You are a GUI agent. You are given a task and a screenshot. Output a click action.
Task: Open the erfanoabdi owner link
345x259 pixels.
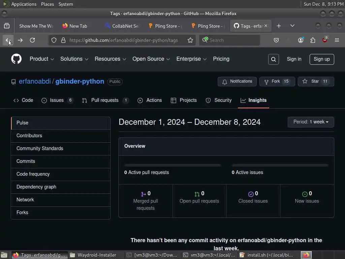coord(35,81)
